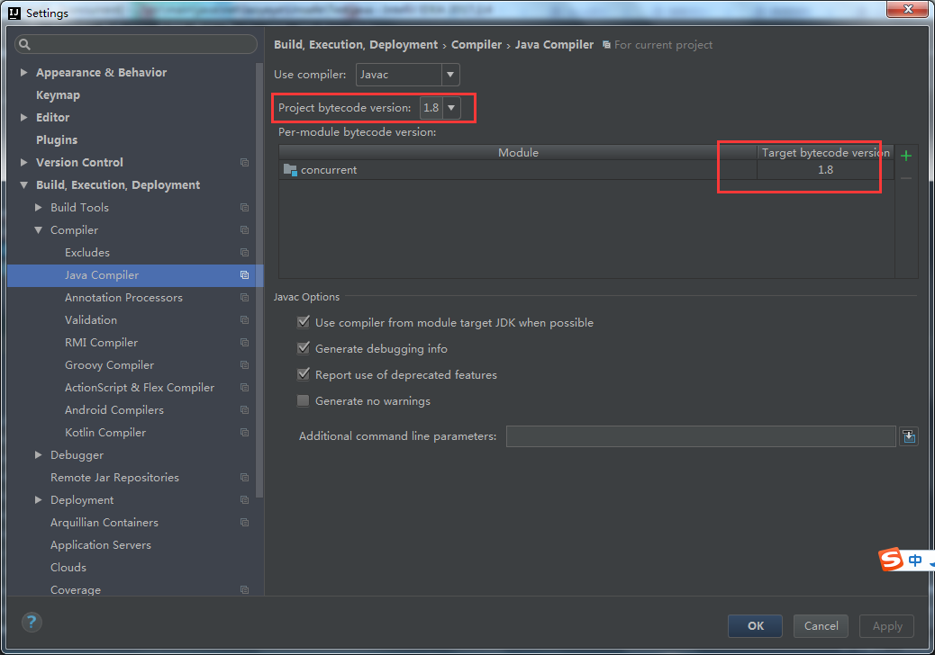Close the Settings dialog window
This screenshot has width=935, height=655.
tap(907, 9)
